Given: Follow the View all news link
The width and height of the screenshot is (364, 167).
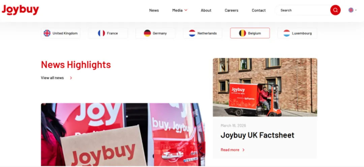Looking at the screenshot, I should 52,78.
